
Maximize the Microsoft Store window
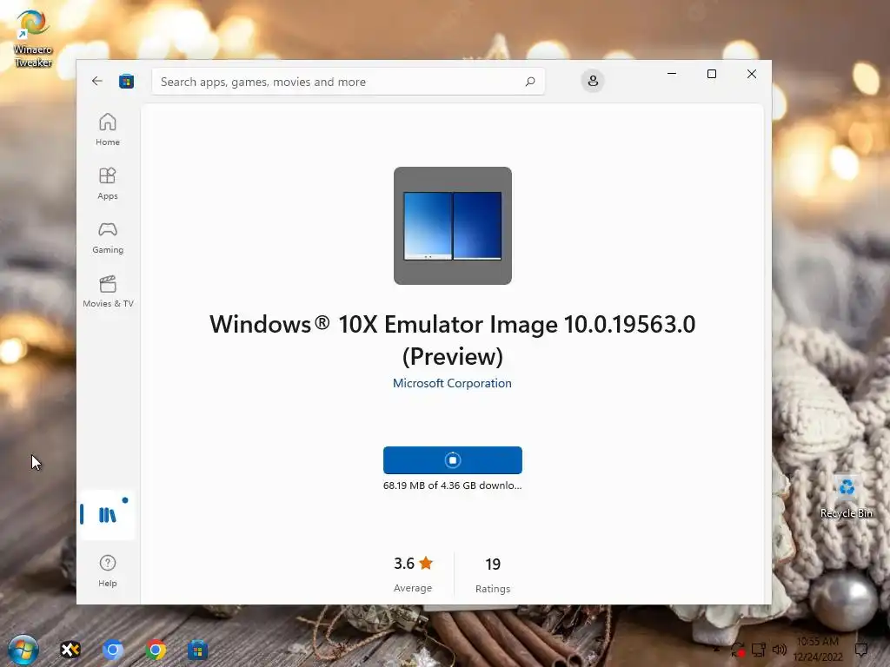click(711, 74)
